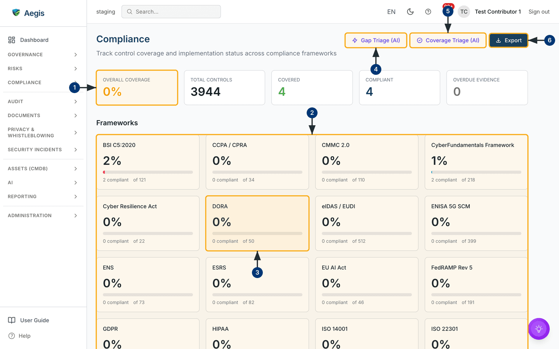Click the TC user avatar
Viewport: 559px width, 349px height.
(x=464, y=12)
